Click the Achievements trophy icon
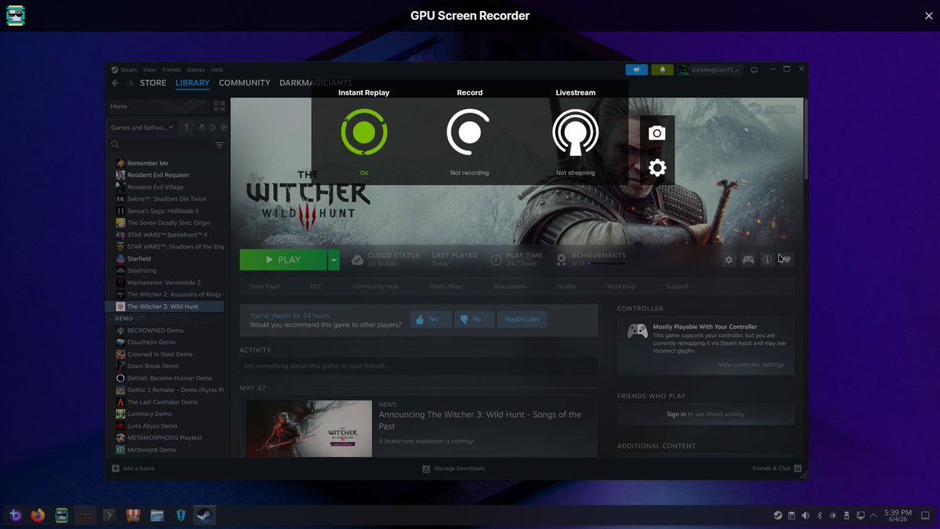Viewport: 940px width, 529px height. 561,259
